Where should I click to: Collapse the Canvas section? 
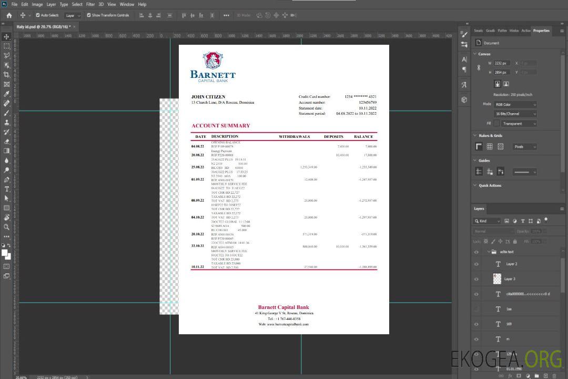pos(475,54)
